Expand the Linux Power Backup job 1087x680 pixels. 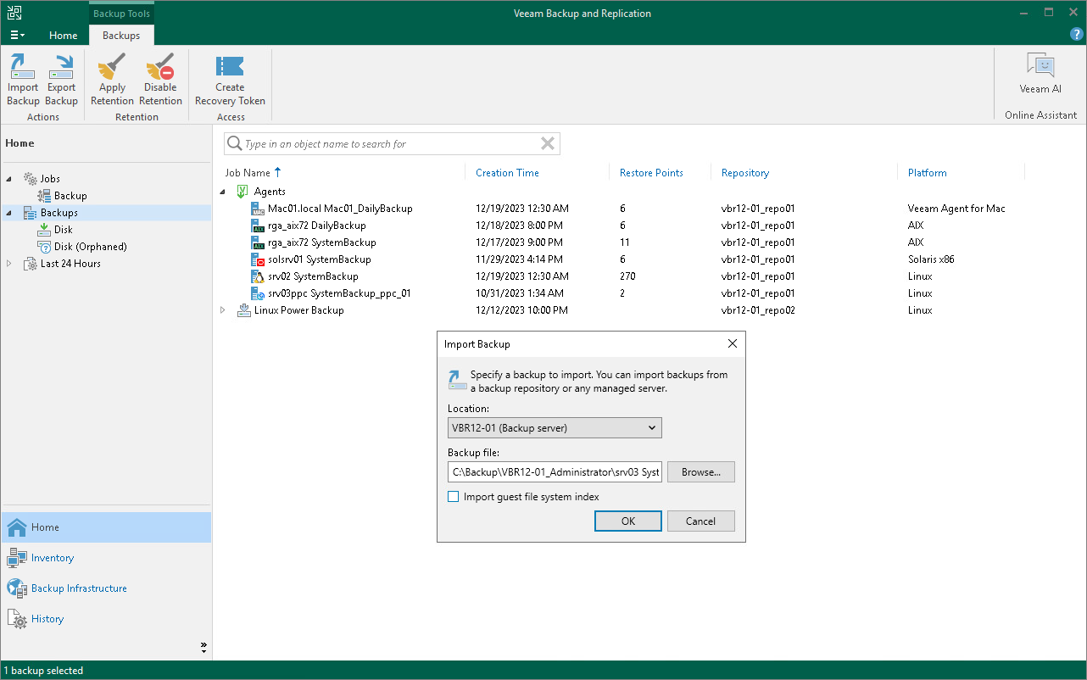click(x=223, y=310)
